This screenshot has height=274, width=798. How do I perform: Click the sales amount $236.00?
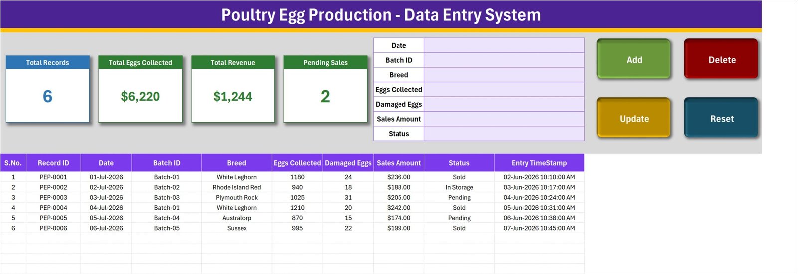pos(399,177)
